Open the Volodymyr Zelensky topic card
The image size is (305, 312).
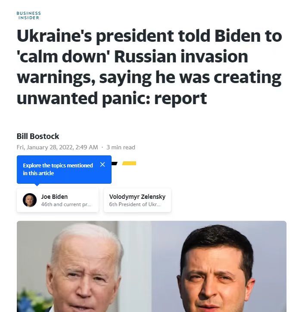137,200
